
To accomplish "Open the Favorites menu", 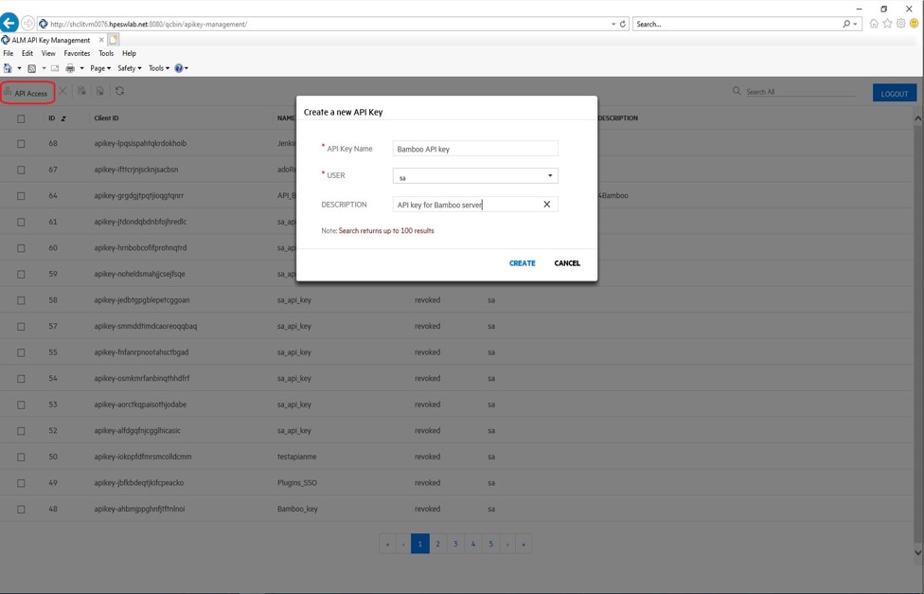I will point(77,53).
